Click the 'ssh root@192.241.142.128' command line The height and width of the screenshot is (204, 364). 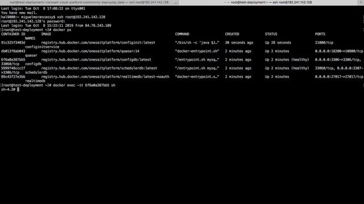tap(81, 17)
